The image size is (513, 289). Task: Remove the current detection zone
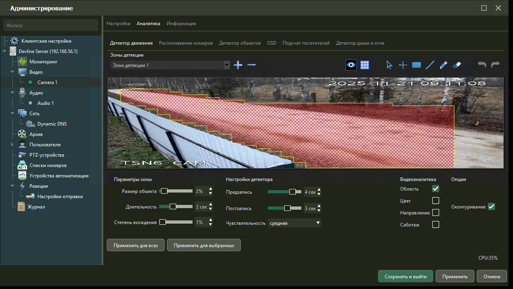[252, 65]
